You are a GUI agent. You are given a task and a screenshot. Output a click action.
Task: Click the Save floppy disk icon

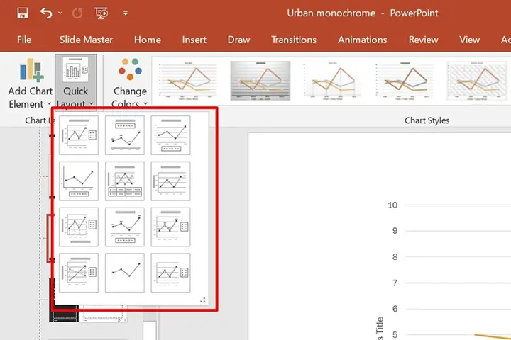coord(23,13)
